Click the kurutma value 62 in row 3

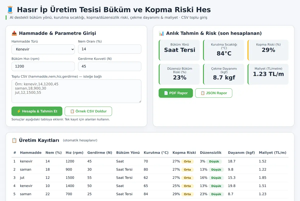pyautogui.click(x=146, y=178)
